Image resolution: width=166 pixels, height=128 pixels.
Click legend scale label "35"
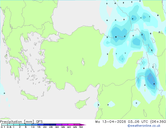[x=63, y=127]
